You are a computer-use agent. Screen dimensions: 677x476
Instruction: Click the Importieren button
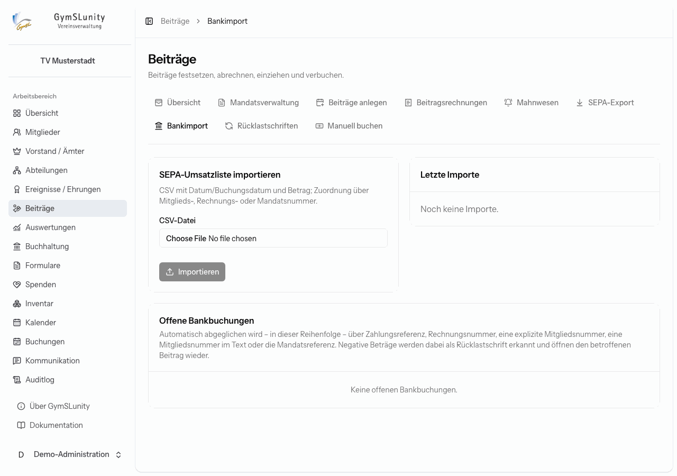point(192,272)
